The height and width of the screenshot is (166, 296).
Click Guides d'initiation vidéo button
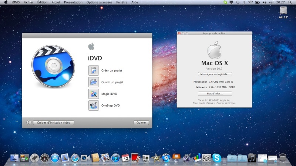54,122
